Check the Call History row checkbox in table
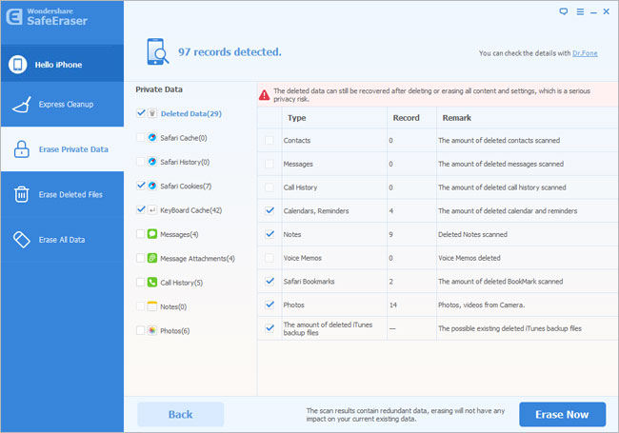 point(270,187)
